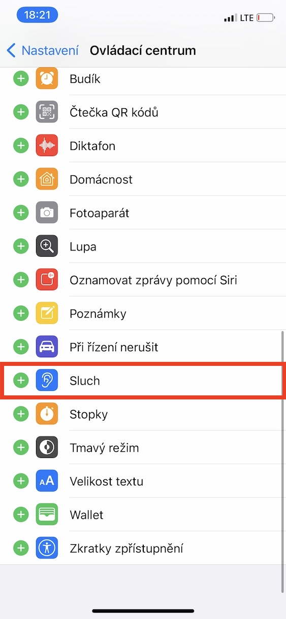Add Stopky with its green plus button
Viewport: 286px width, 619px height.
tap(20, 414)
